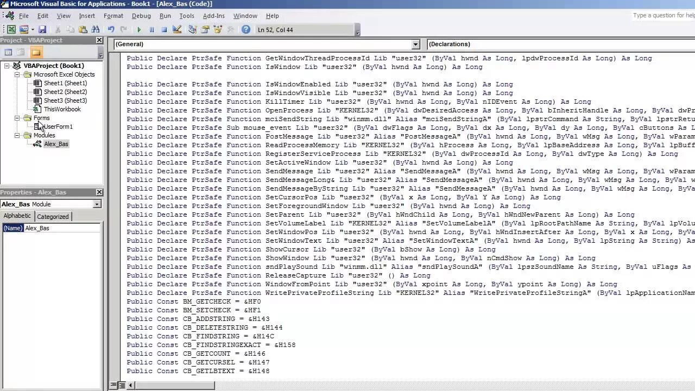Click the Paste clipboard icon
Image resolution: width=695 pixels, height=391 pixels.
(83, 29)
